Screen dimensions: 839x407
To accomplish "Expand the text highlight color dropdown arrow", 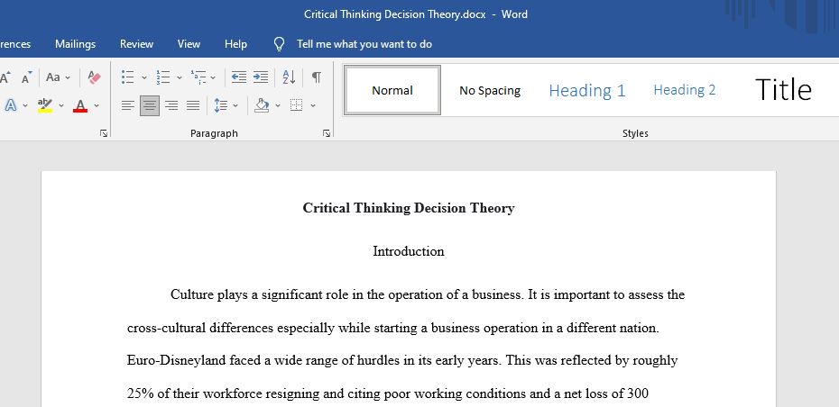I will pos(61,105).
